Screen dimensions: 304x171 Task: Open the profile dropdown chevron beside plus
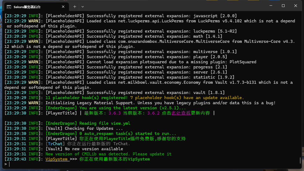tap(83, 7)
